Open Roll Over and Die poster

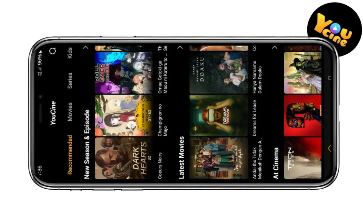124,73
